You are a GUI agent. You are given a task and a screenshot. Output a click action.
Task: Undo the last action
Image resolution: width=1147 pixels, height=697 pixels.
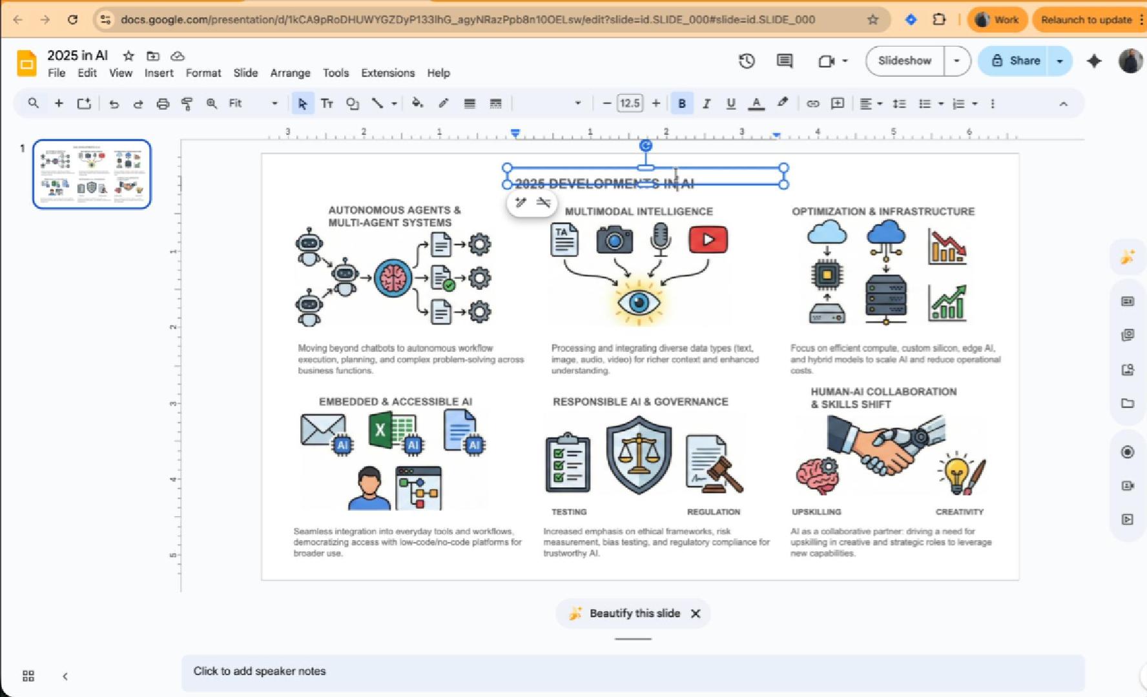pyautogui.click(x=114, y=103)
